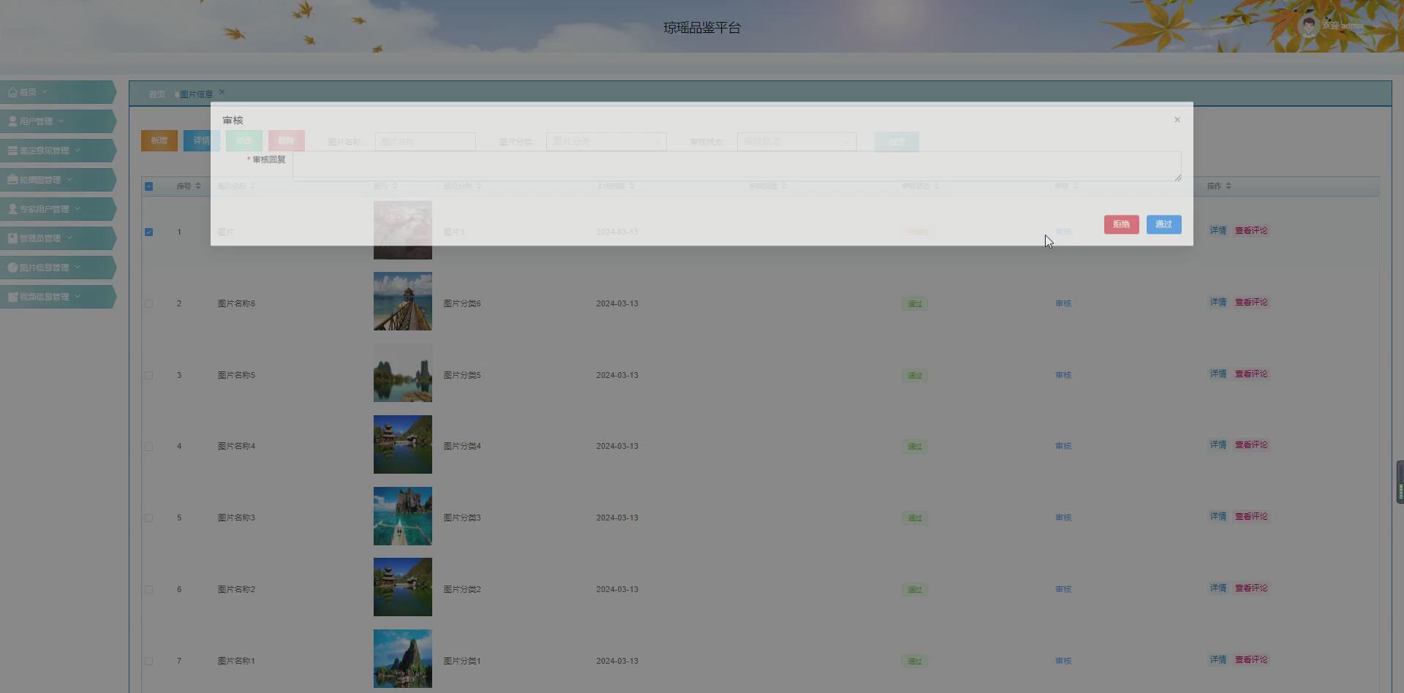This screenshot has width=1404, height=693.
Task: Open the river thumbnail in 图片名称5 row
Action: pyautogui.click(x=403, y=373)
